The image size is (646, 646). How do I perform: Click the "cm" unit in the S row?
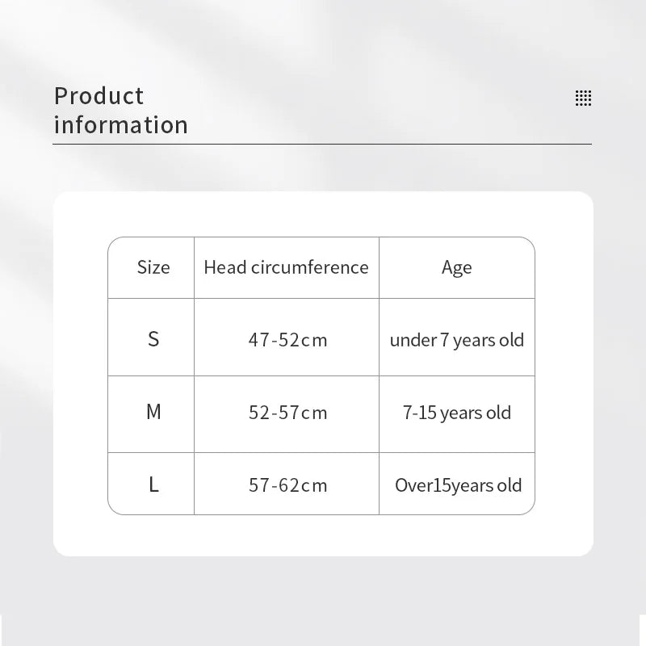point(315,340)
